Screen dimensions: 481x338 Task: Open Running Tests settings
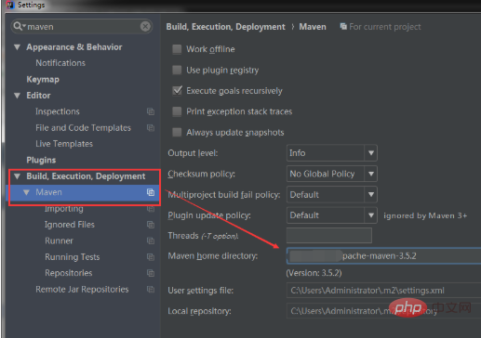click(73, 257)
